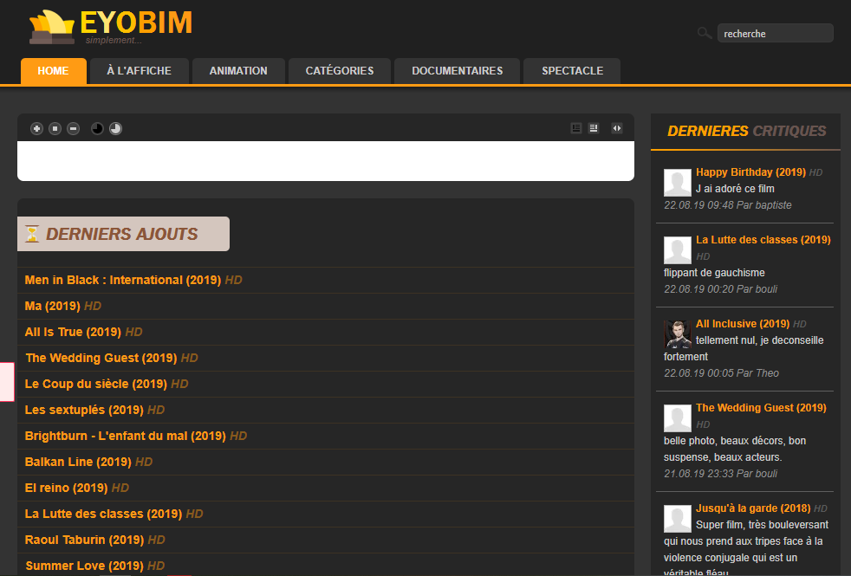The width and height of the screenshot is (851, 576).
Task: Open La Lutte des classes (2019) in latest additions list
Action: (x=103, y=515)
